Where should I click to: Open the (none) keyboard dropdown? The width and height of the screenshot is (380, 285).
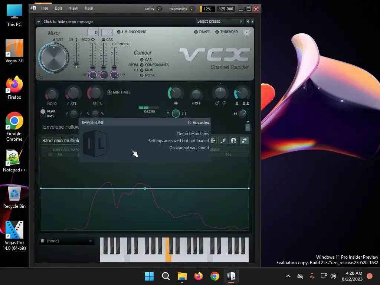pyautogui.click(x=67, y=241)
